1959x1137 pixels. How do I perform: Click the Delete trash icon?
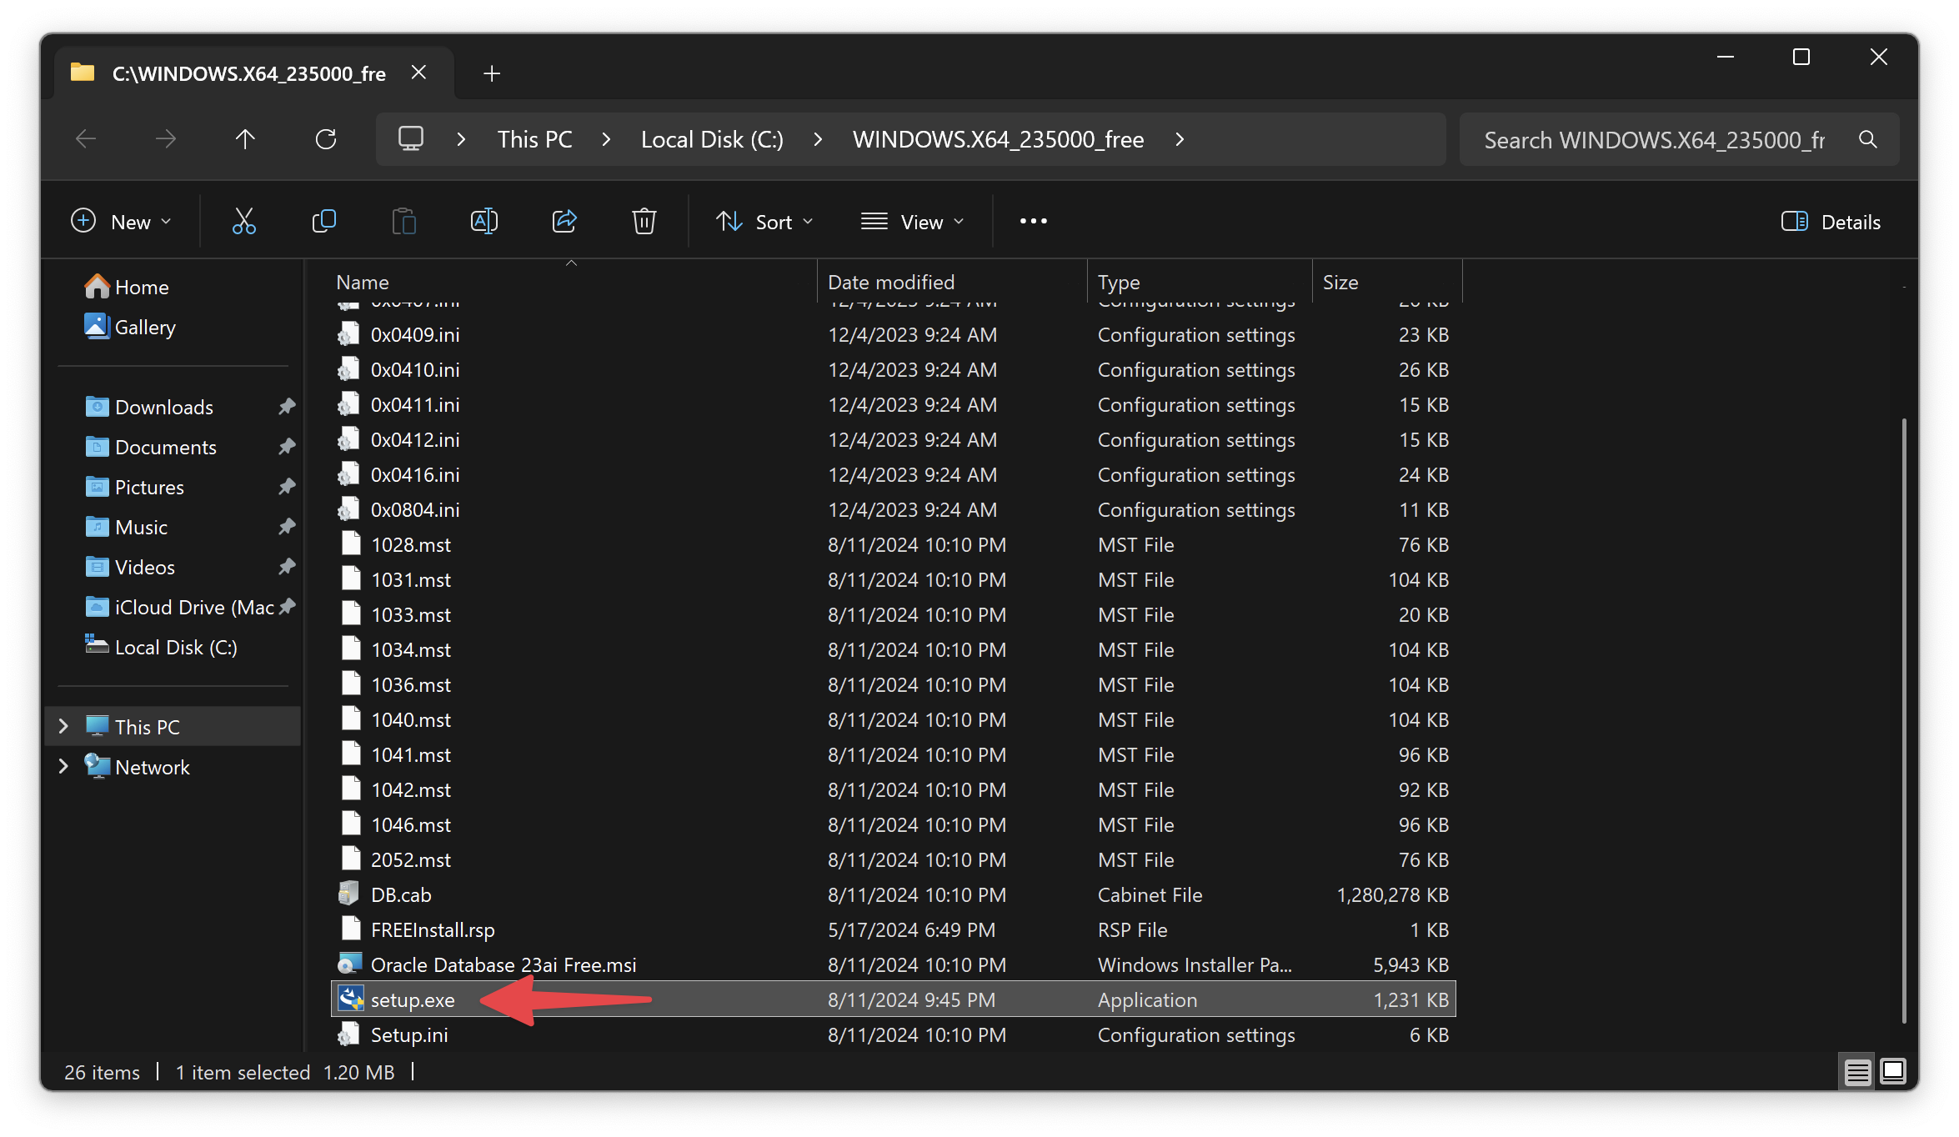(644, 222)
